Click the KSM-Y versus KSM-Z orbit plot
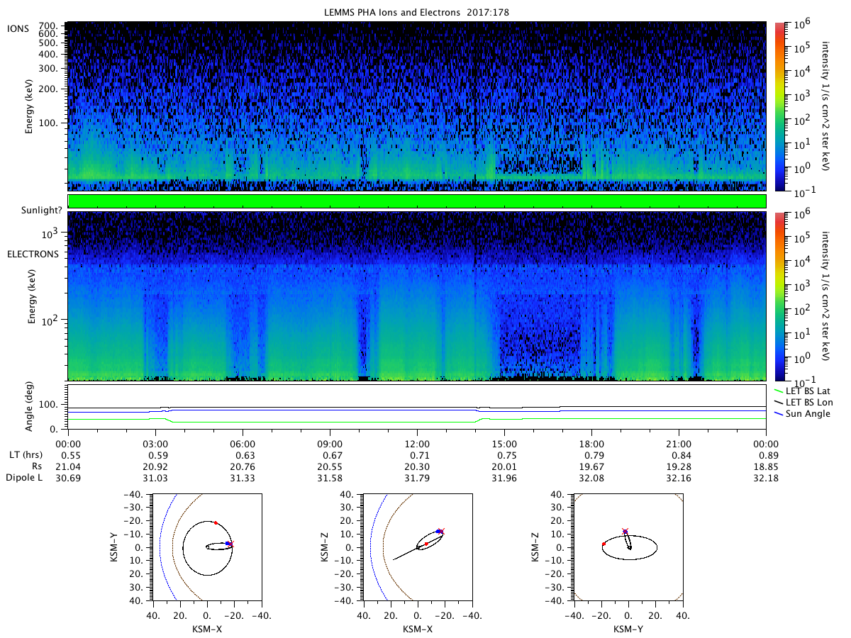Viewport: 851px width, 638px height. pos(628,547)
